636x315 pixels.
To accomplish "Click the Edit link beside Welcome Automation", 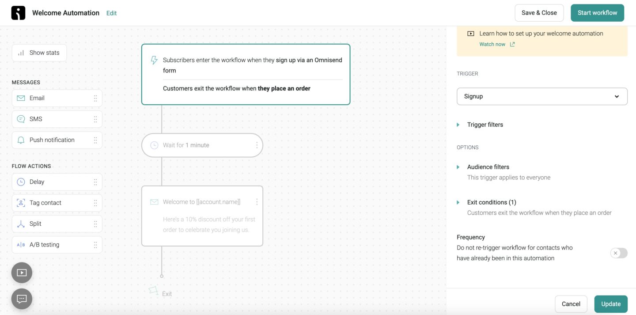I will [x=111, y=13].
